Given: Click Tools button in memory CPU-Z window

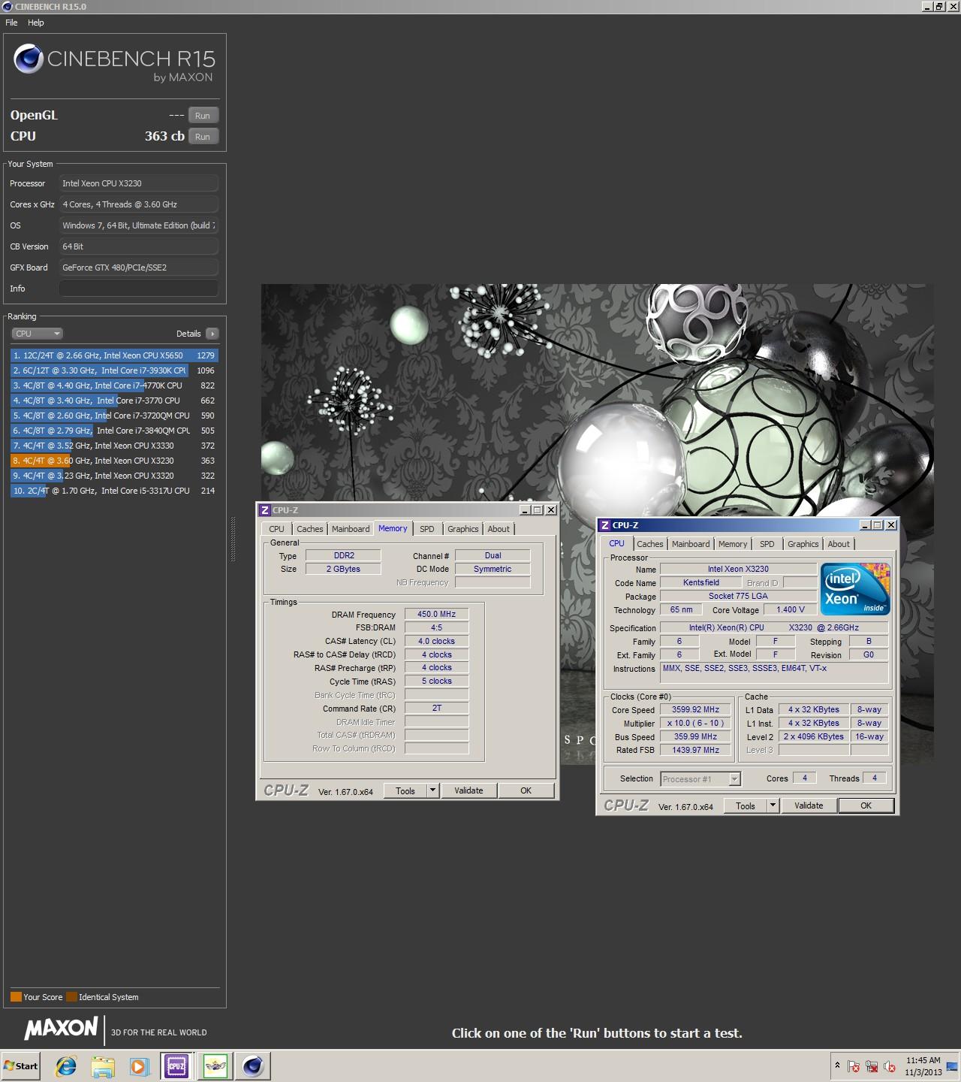Looking at the screenshot, I should pyautogui.click(x=405, y=790).
